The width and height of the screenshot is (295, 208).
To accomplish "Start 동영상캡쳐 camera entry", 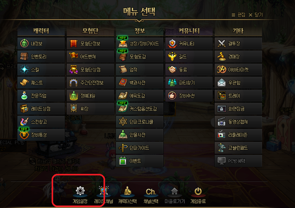I will (x=238, y=122).
